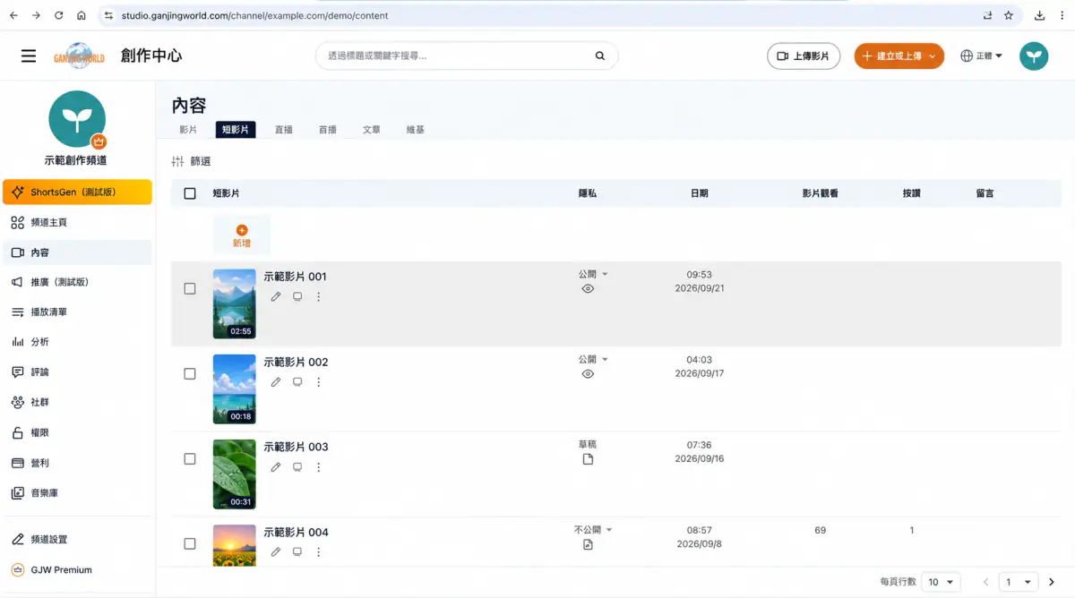Switch to the 短影片 tab

236,130
